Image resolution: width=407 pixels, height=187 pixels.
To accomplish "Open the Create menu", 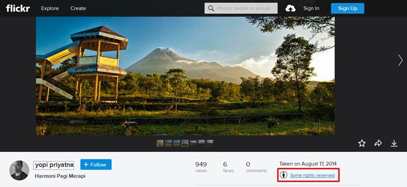I will [78, 8].
